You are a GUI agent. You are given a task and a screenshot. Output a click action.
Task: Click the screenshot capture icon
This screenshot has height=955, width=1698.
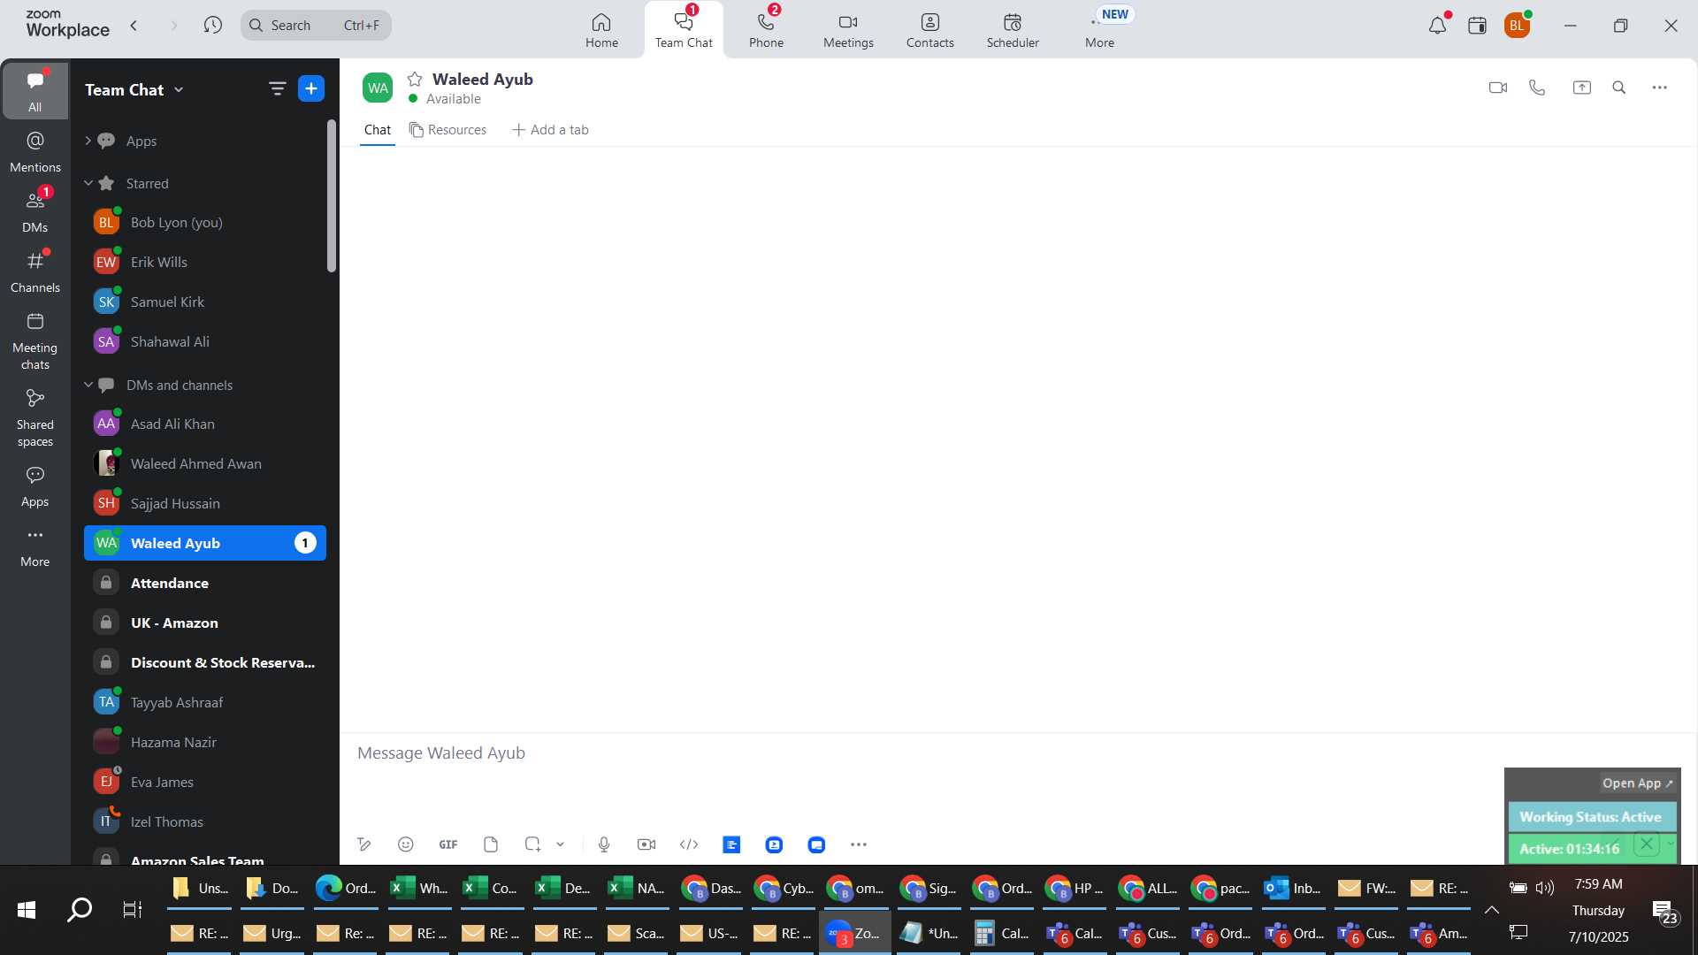tap(532, 844)
